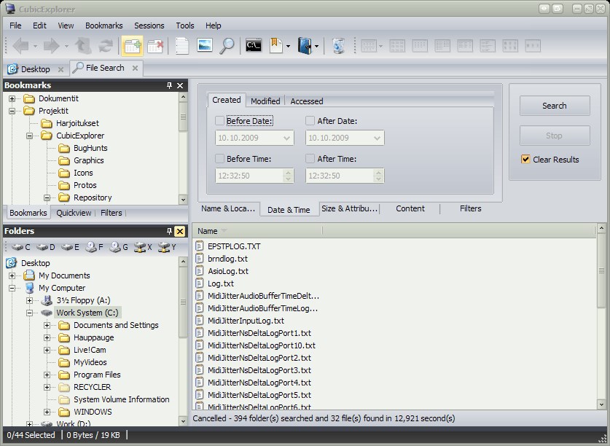
Task: Click the Search button
Action: click(x=555, y=106)
